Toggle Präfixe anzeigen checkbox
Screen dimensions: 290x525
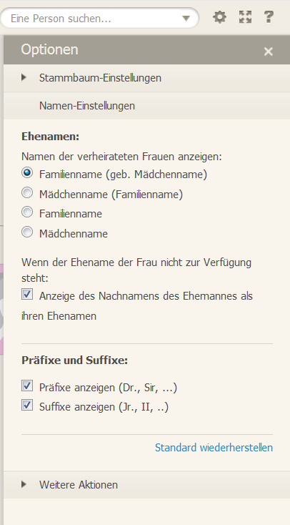(x=27, y=386)
